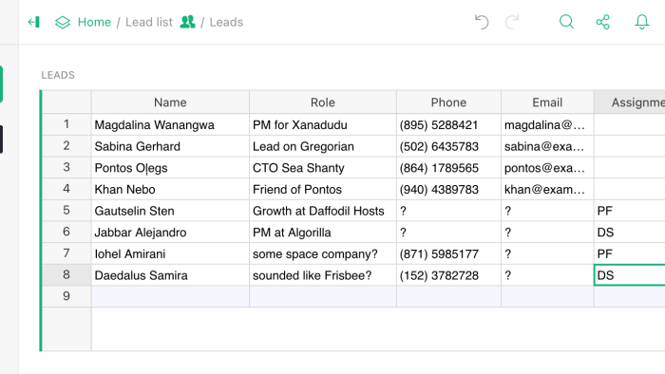The image size is (665, 374).
Task: Click the role cell Friend of Pontos
Action: coord(323,189)
